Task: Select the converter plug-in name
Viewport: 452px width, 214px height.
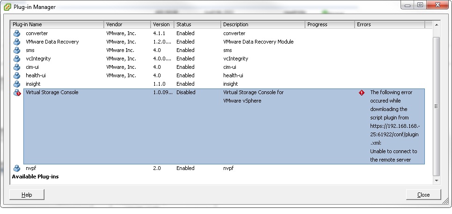Action: (37, 33)
